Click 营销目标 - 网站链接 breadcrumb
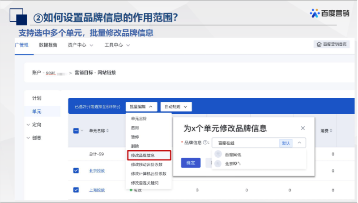 95,73
